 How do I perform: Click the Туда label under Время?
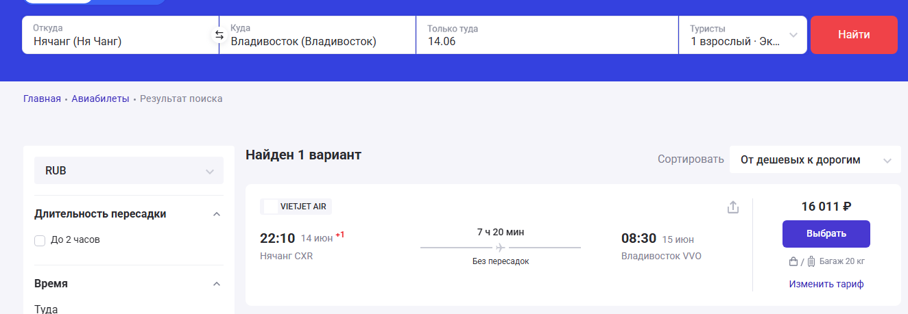[46, 309]
